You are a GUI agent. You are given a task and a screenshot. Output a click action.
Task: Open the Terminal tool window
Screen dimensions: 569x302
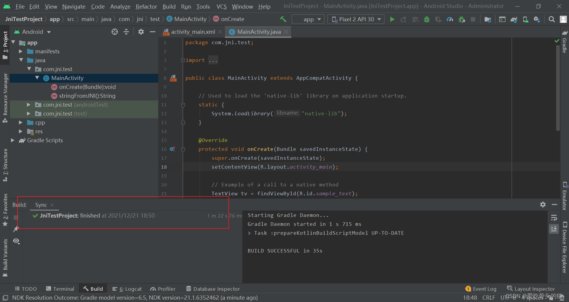pyautogui.click(x=60, y=289)
